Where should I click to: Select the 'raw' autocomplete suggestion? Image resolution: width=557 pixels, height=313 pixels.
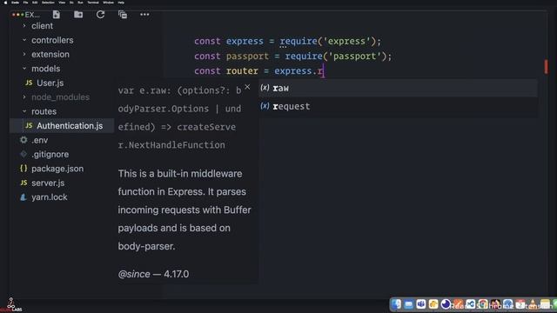pos(398,88)
